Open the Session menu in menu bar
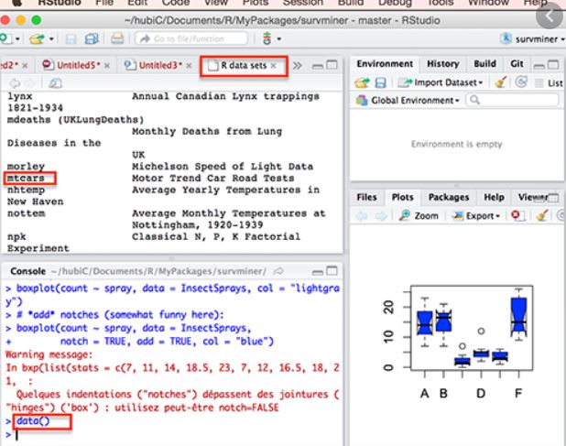The height and width of the screenshot is (446, 566). coord(303,3)
